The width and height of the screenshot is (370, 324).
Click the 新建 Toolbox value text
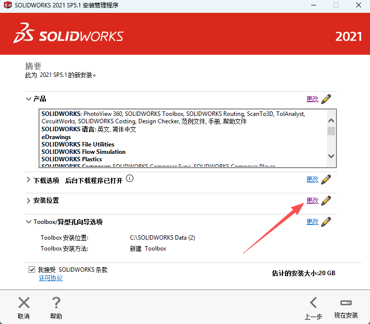[148, 249]
